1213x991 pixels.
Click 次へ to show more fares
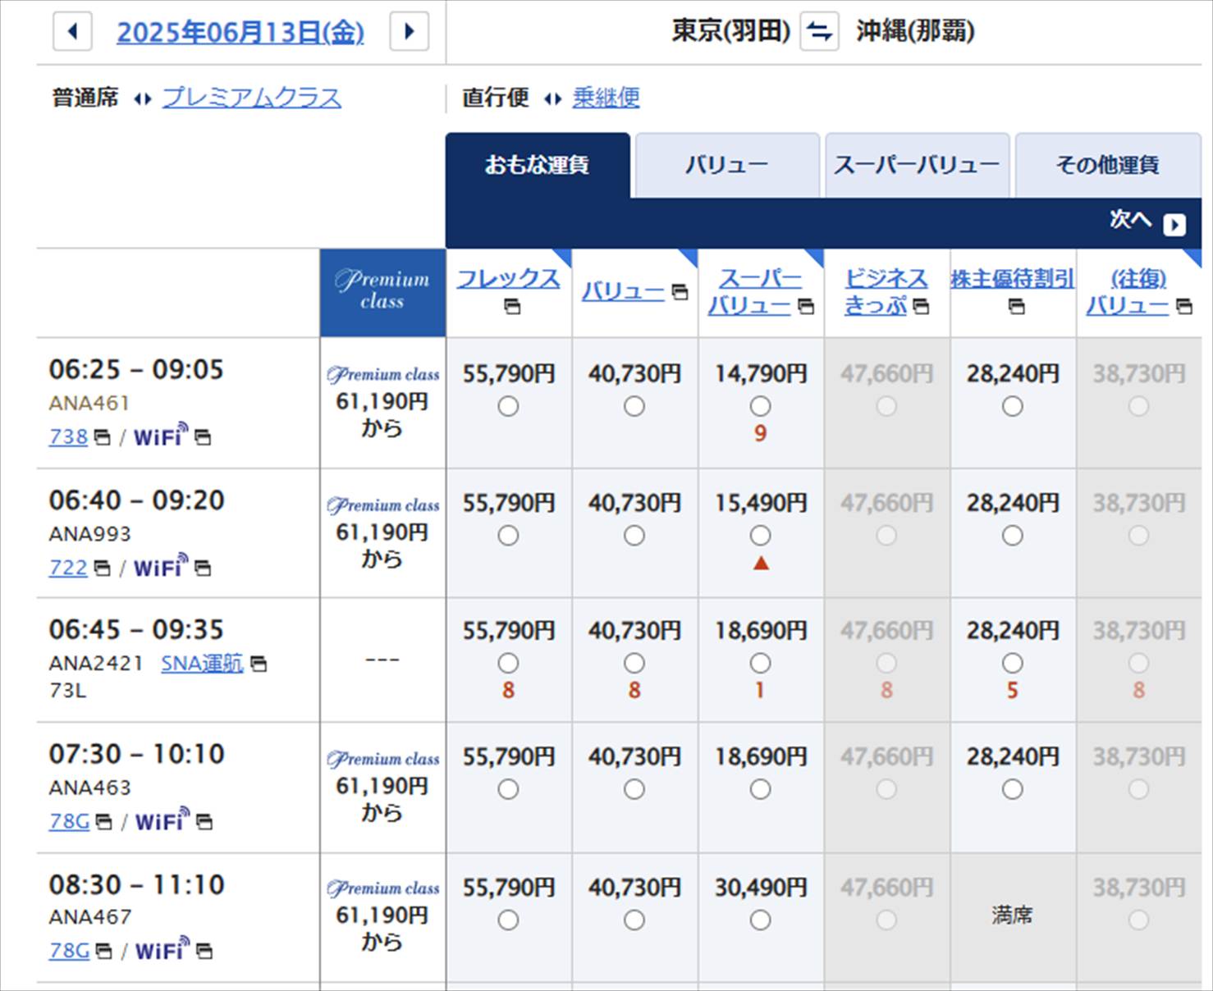[1146, 221]
